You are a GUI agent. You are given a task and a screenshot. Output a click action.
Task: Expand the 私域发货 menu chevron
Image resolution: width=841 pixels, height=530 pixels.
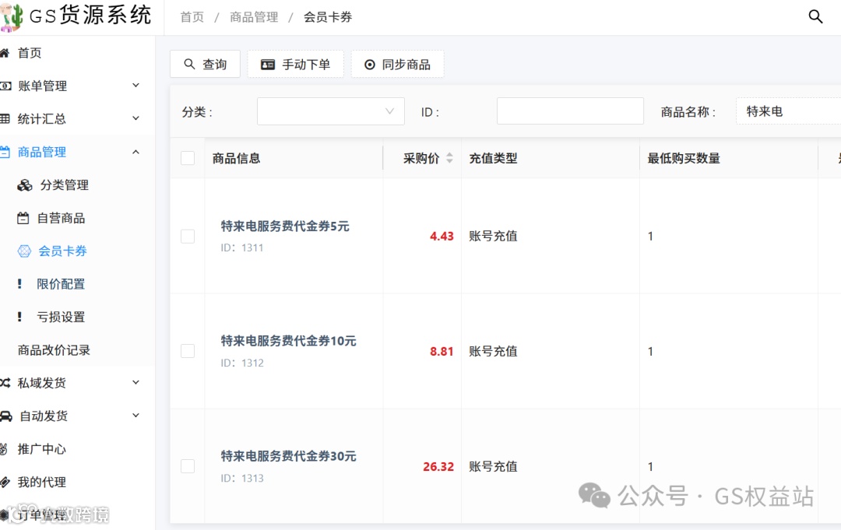pyautogui.click(x=135, y=383)
